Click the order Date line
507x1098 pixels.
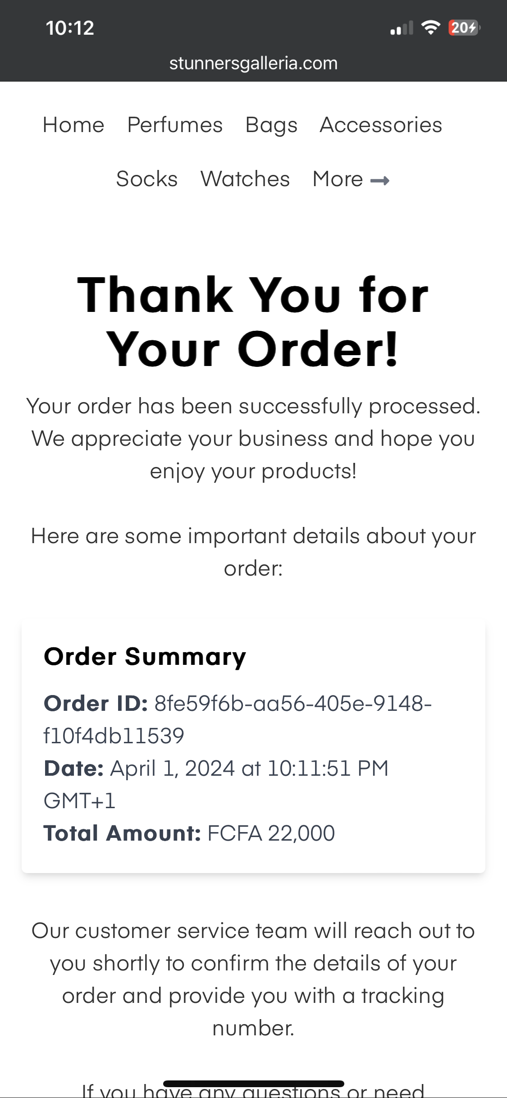[x=216, y=784]
